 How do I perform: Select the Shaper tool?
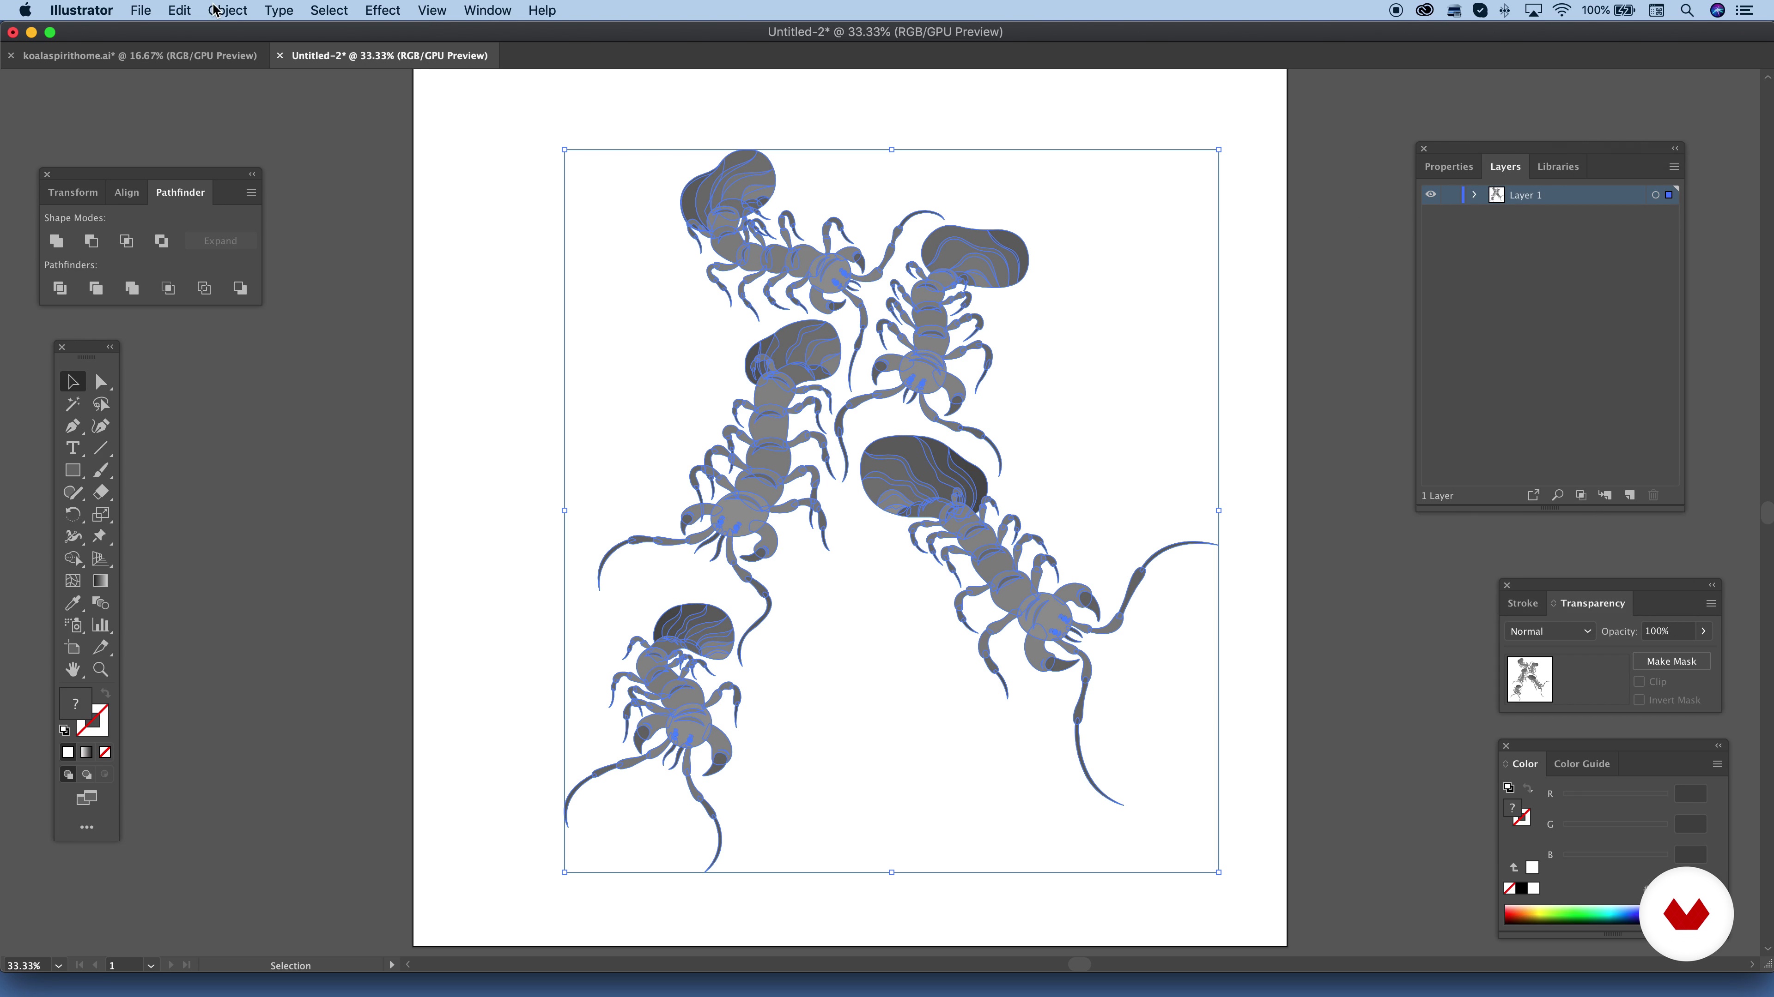73,492
